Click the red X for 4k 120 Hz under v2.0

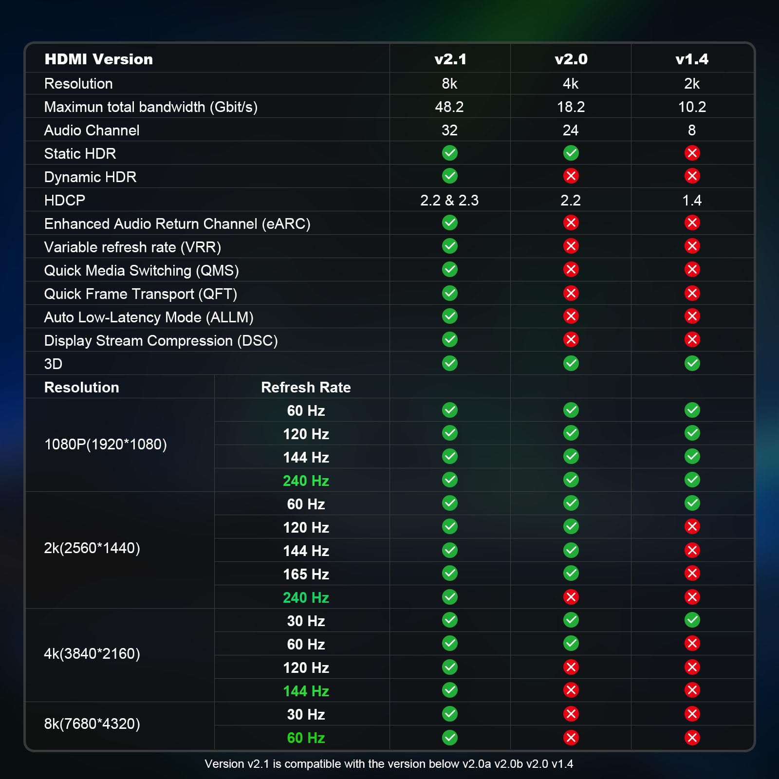click(x=571, y=667)
